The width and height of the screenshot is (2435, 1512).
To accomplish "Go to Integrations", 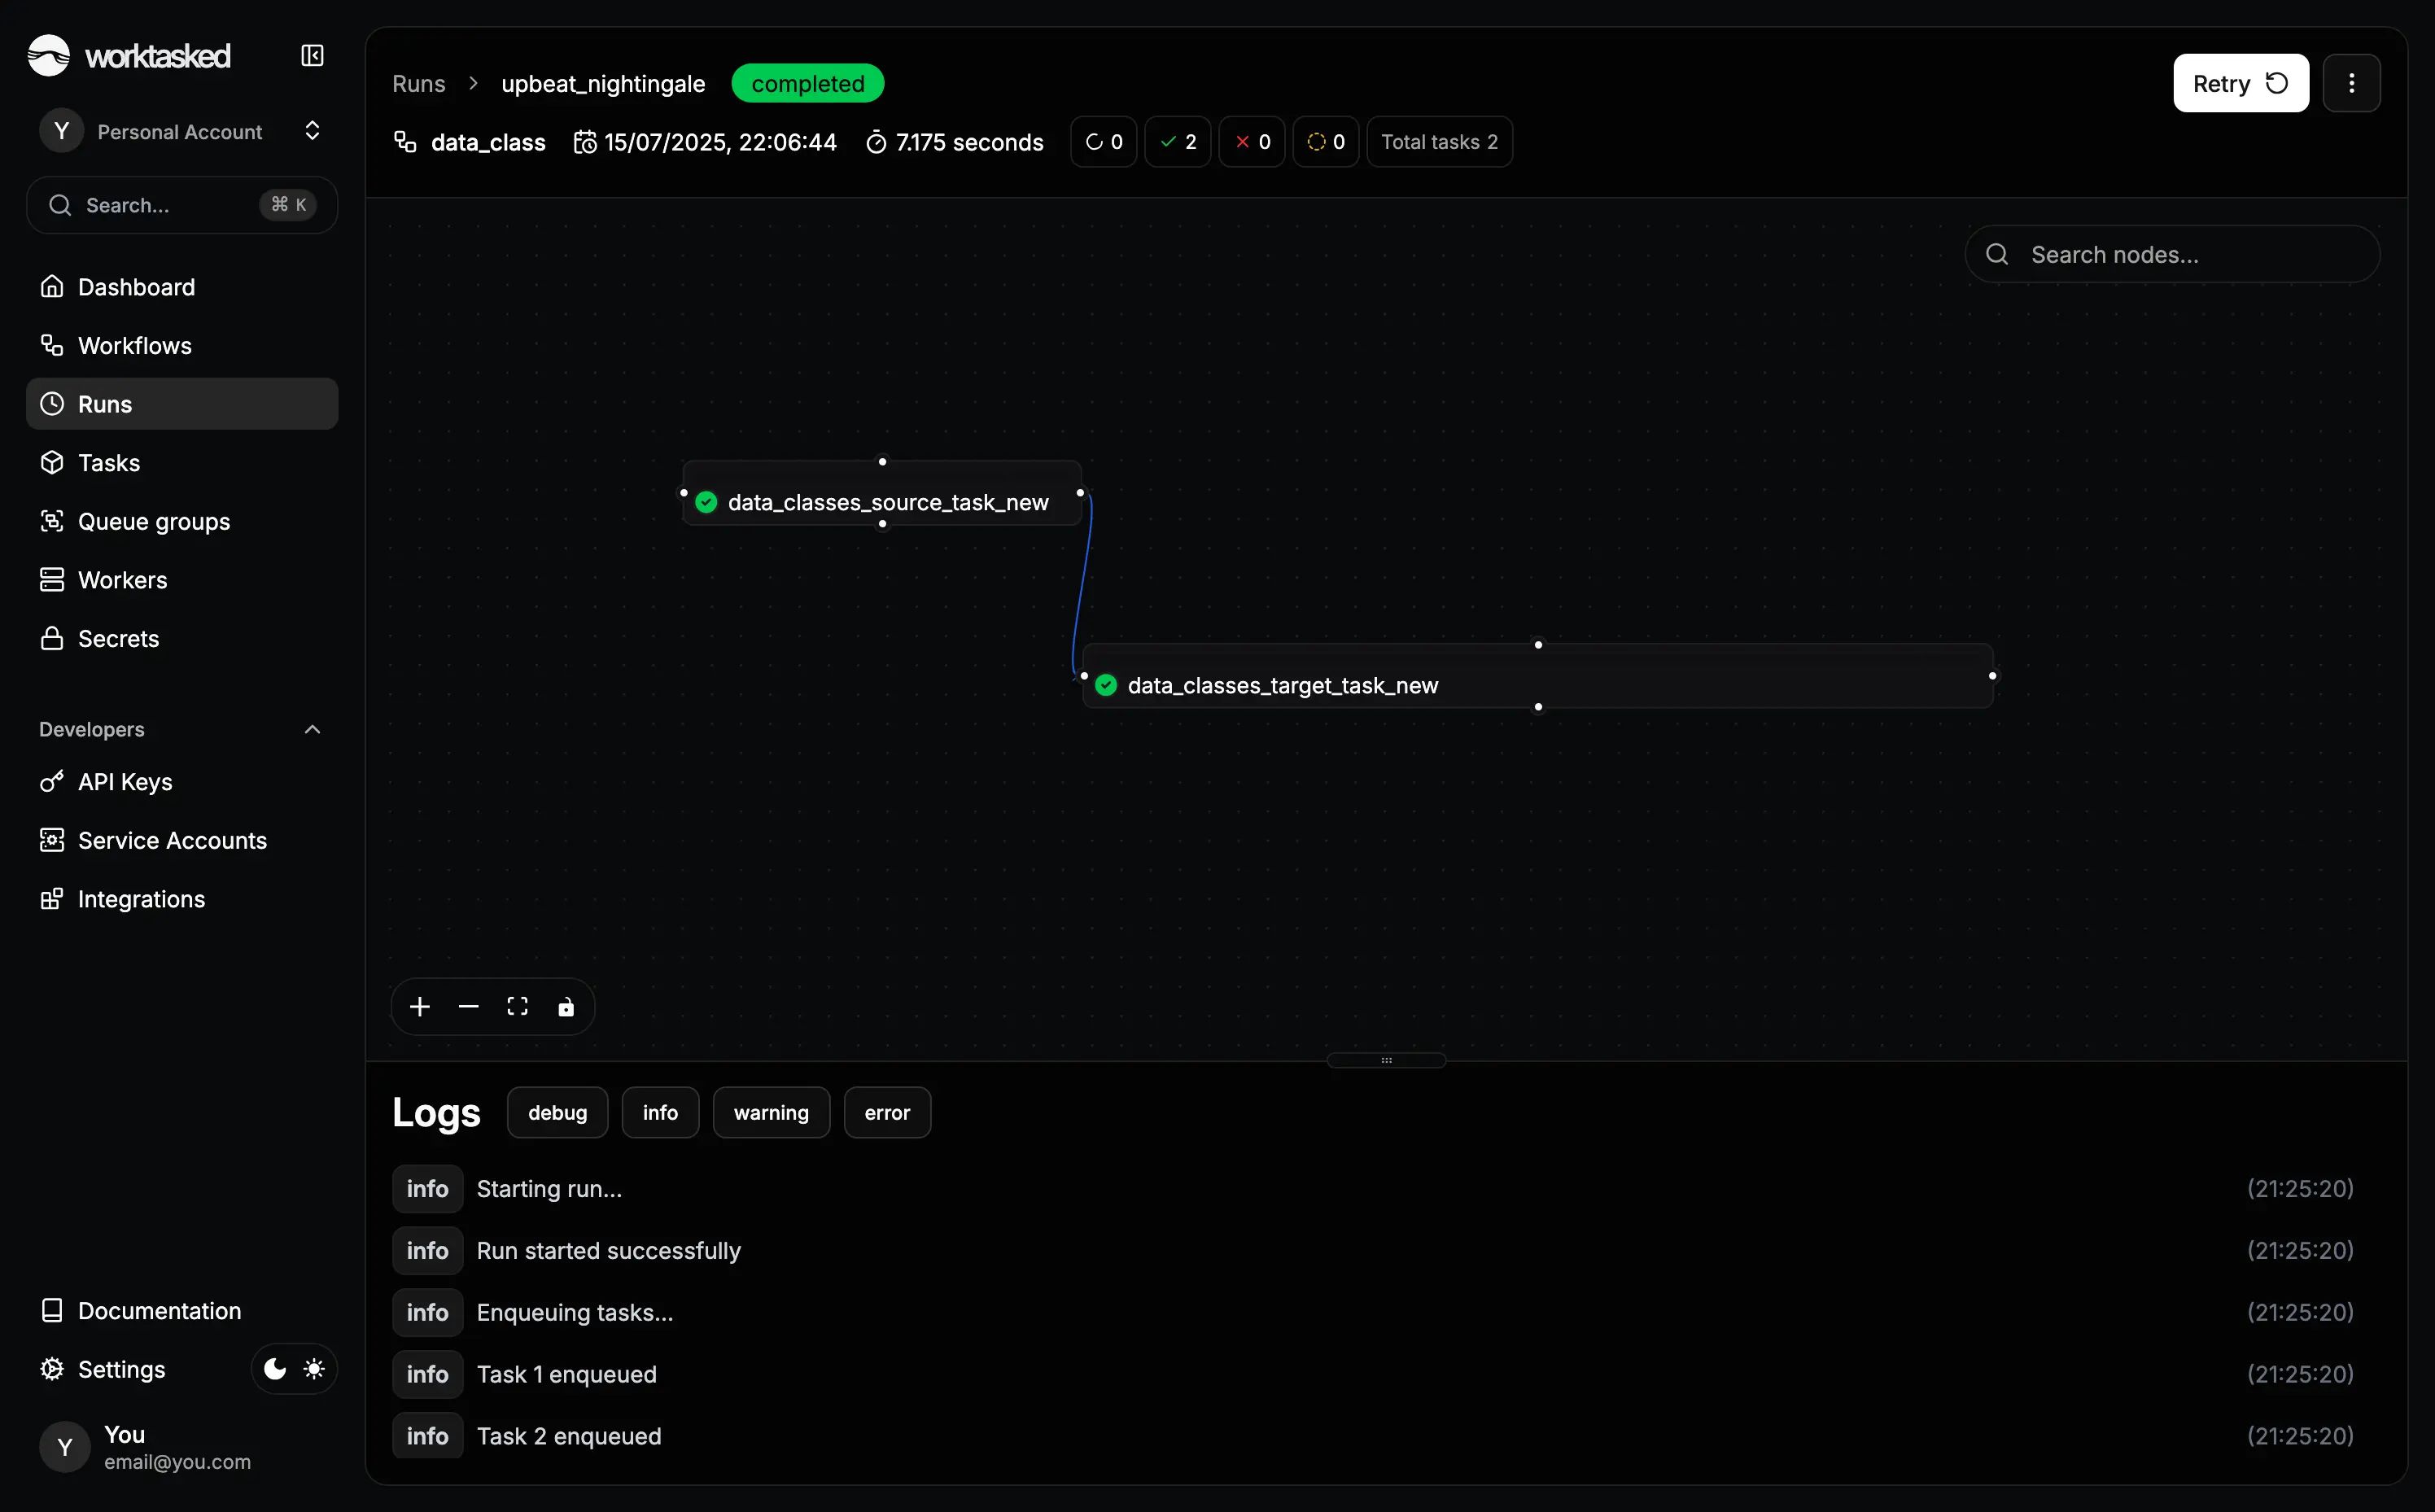I will coord(182,899).
